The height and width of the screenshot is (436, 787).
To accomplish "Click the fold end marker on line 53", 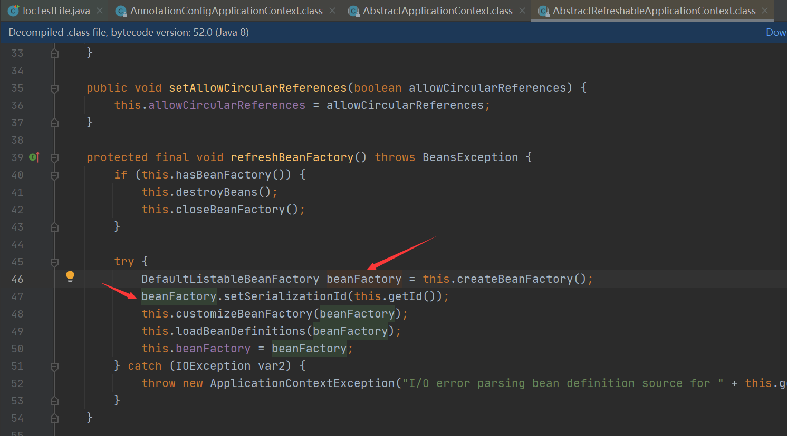I will coord(54,401).
